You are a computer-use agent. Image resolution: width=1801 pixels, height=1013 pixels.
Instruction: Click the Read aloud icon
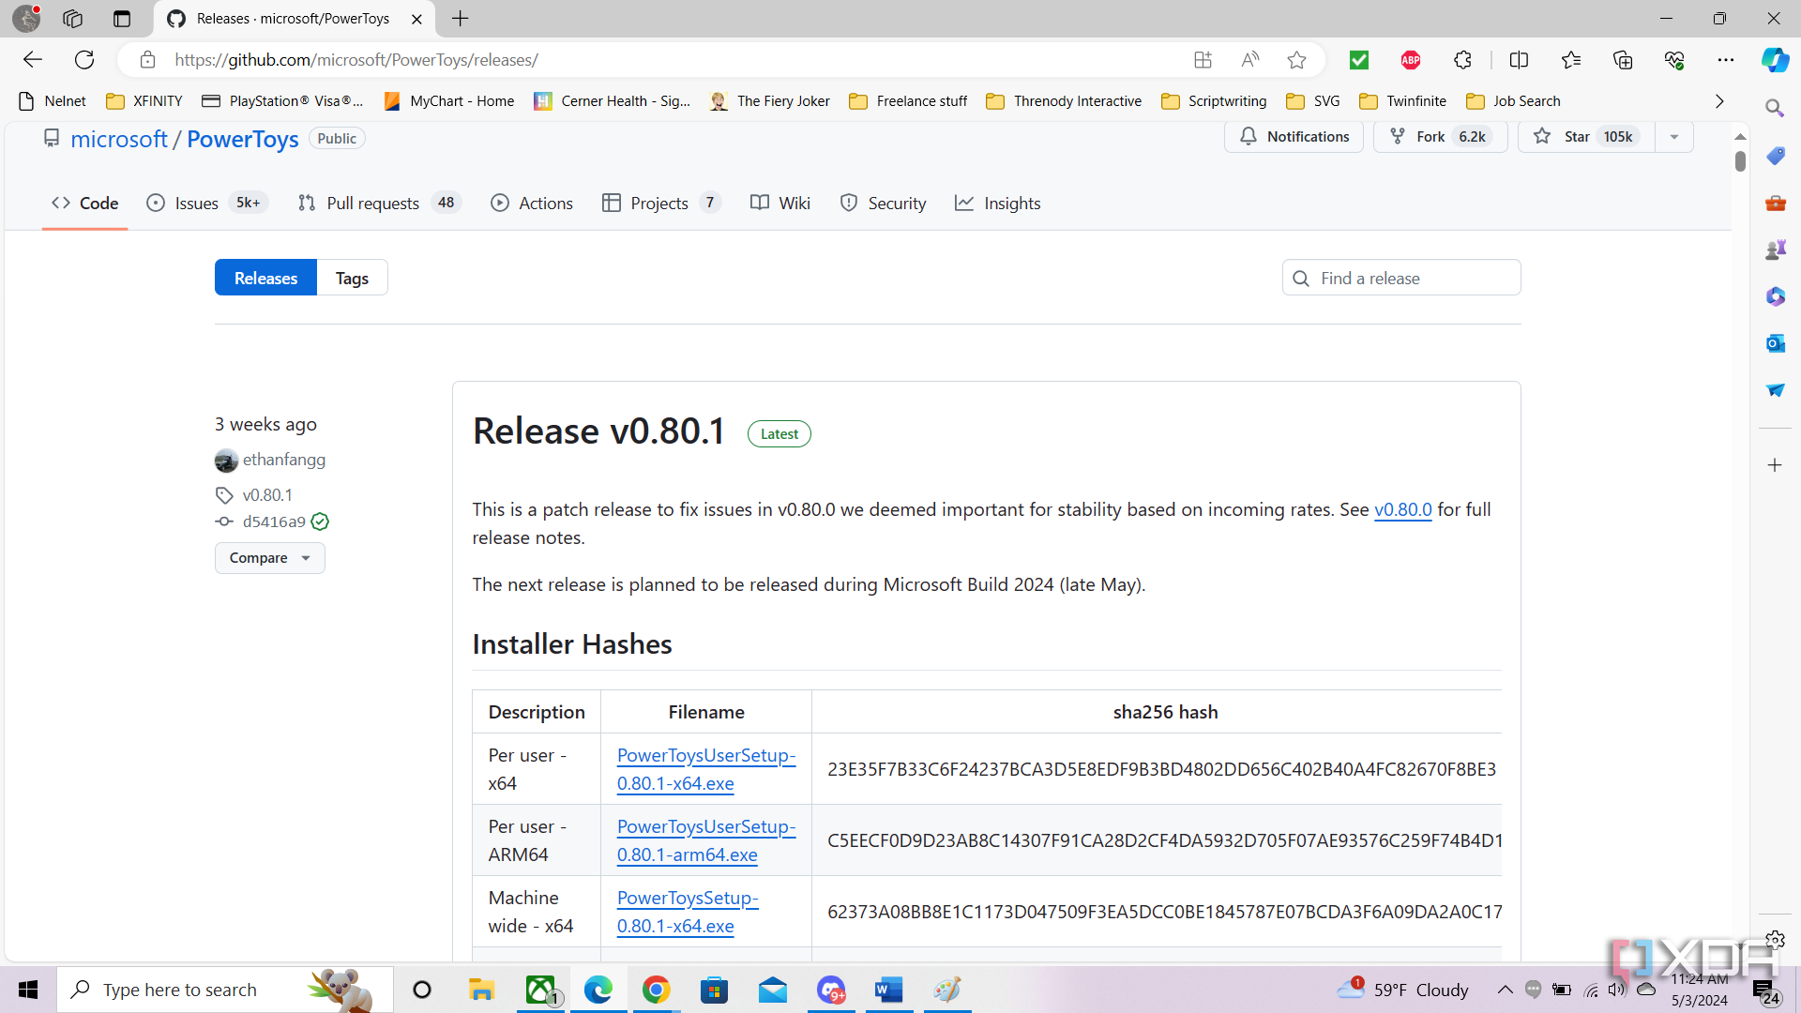(x=1249, y=60)
